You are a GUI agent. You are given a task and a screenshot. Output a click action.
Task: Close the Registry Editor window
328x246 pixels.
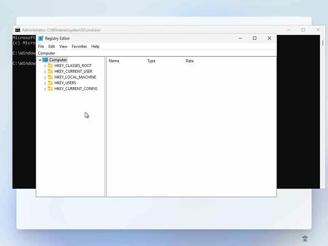[x=269, y=38]
